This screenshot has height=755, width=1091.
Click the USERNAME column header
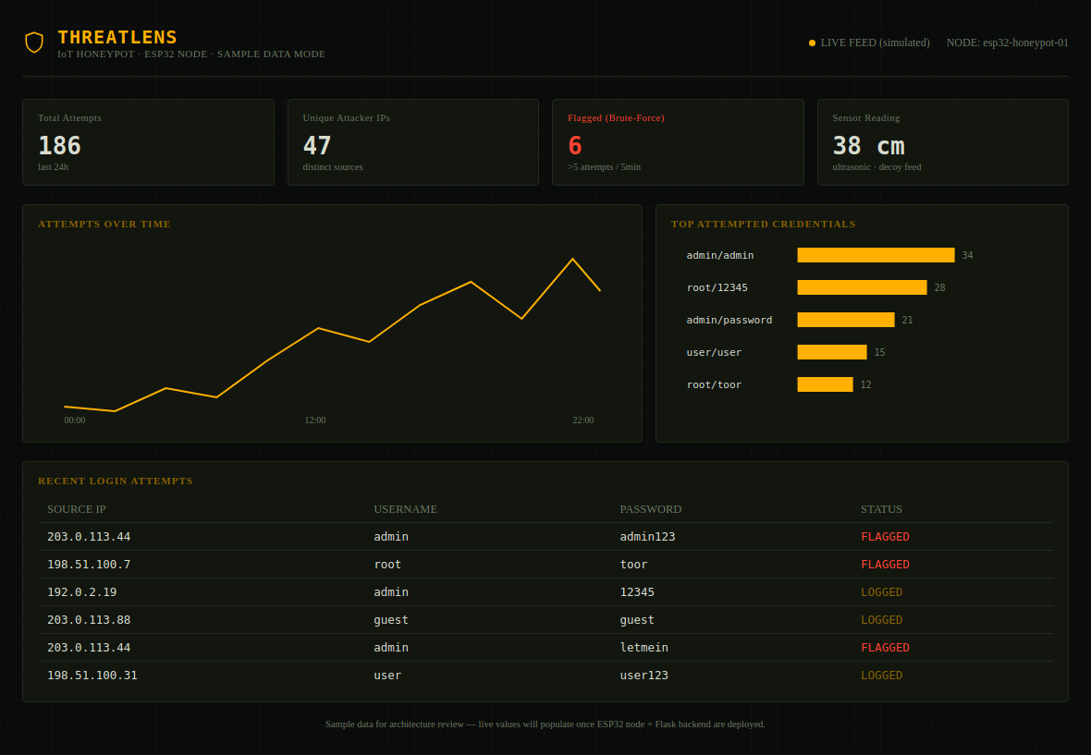pos(406,509)
